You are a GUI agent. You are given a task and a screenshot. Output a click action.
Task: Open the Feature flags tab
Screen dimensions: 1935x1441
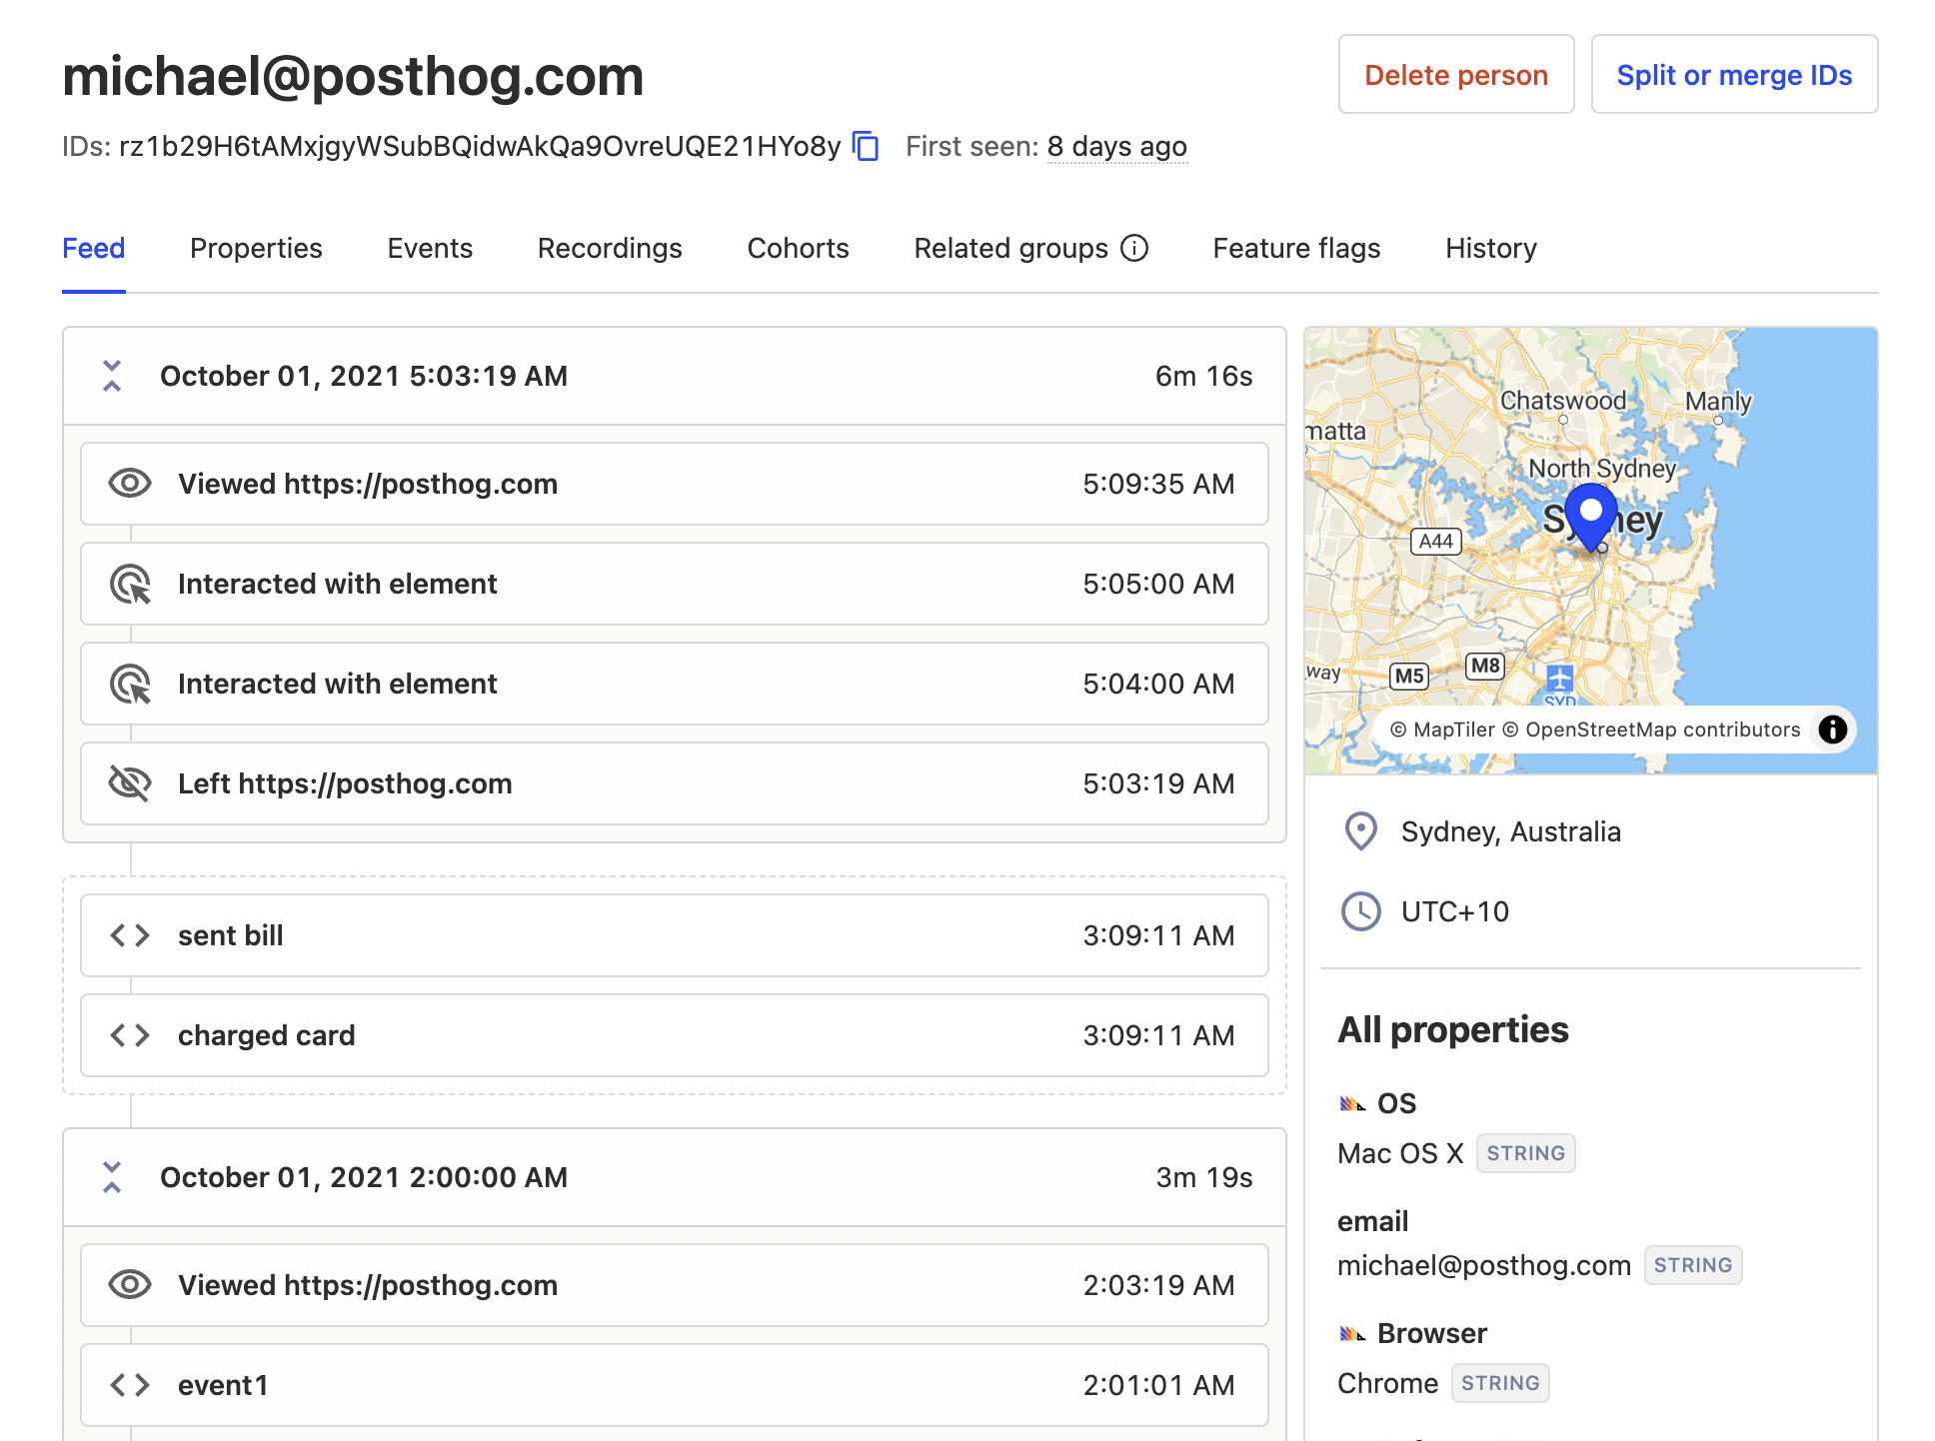click(x=1296, y=248)
